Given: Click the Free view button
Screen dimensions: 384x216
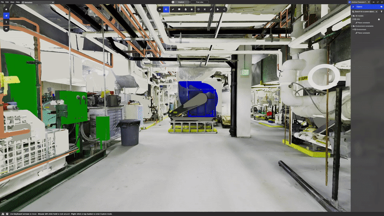Looking at the screenshot, I should 199,2.
